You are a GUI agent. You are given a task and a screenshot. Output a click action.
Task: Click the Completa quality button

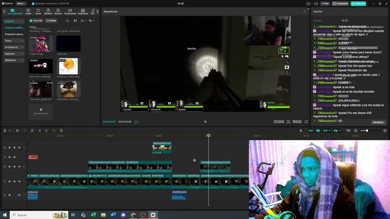(x=279, y=122)
